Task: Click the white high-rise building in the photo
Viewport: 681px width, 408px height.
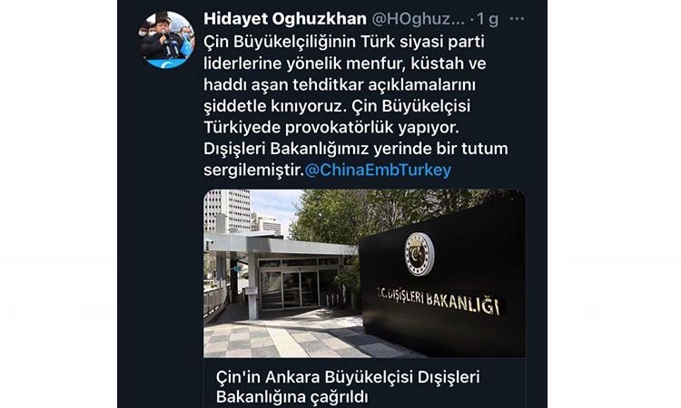Action: click(x=227, y=211)
